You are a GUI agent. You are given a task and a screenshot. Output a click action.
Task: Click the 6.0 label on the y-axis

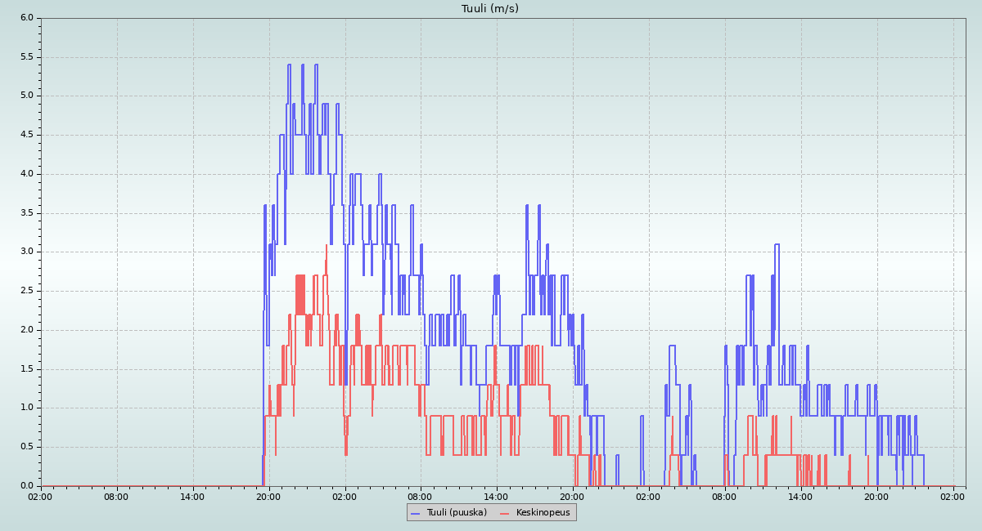(27, 18)
